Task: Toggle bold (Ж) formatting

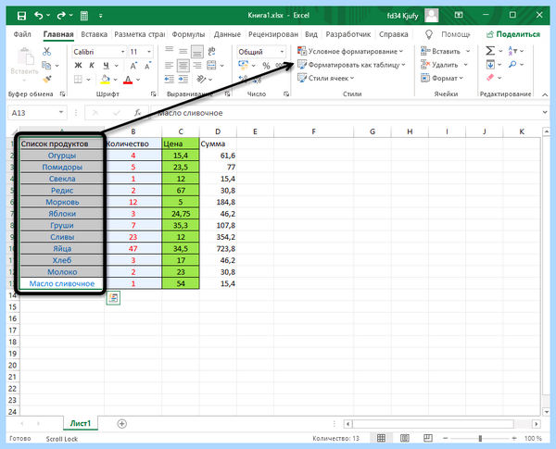Action: point(78,65)
